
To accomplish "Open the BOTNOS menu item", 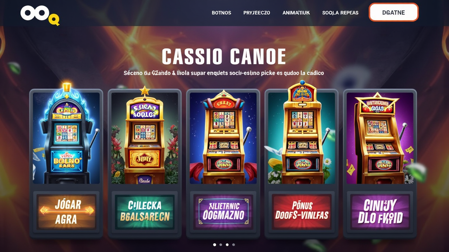I will click(221, 13).
